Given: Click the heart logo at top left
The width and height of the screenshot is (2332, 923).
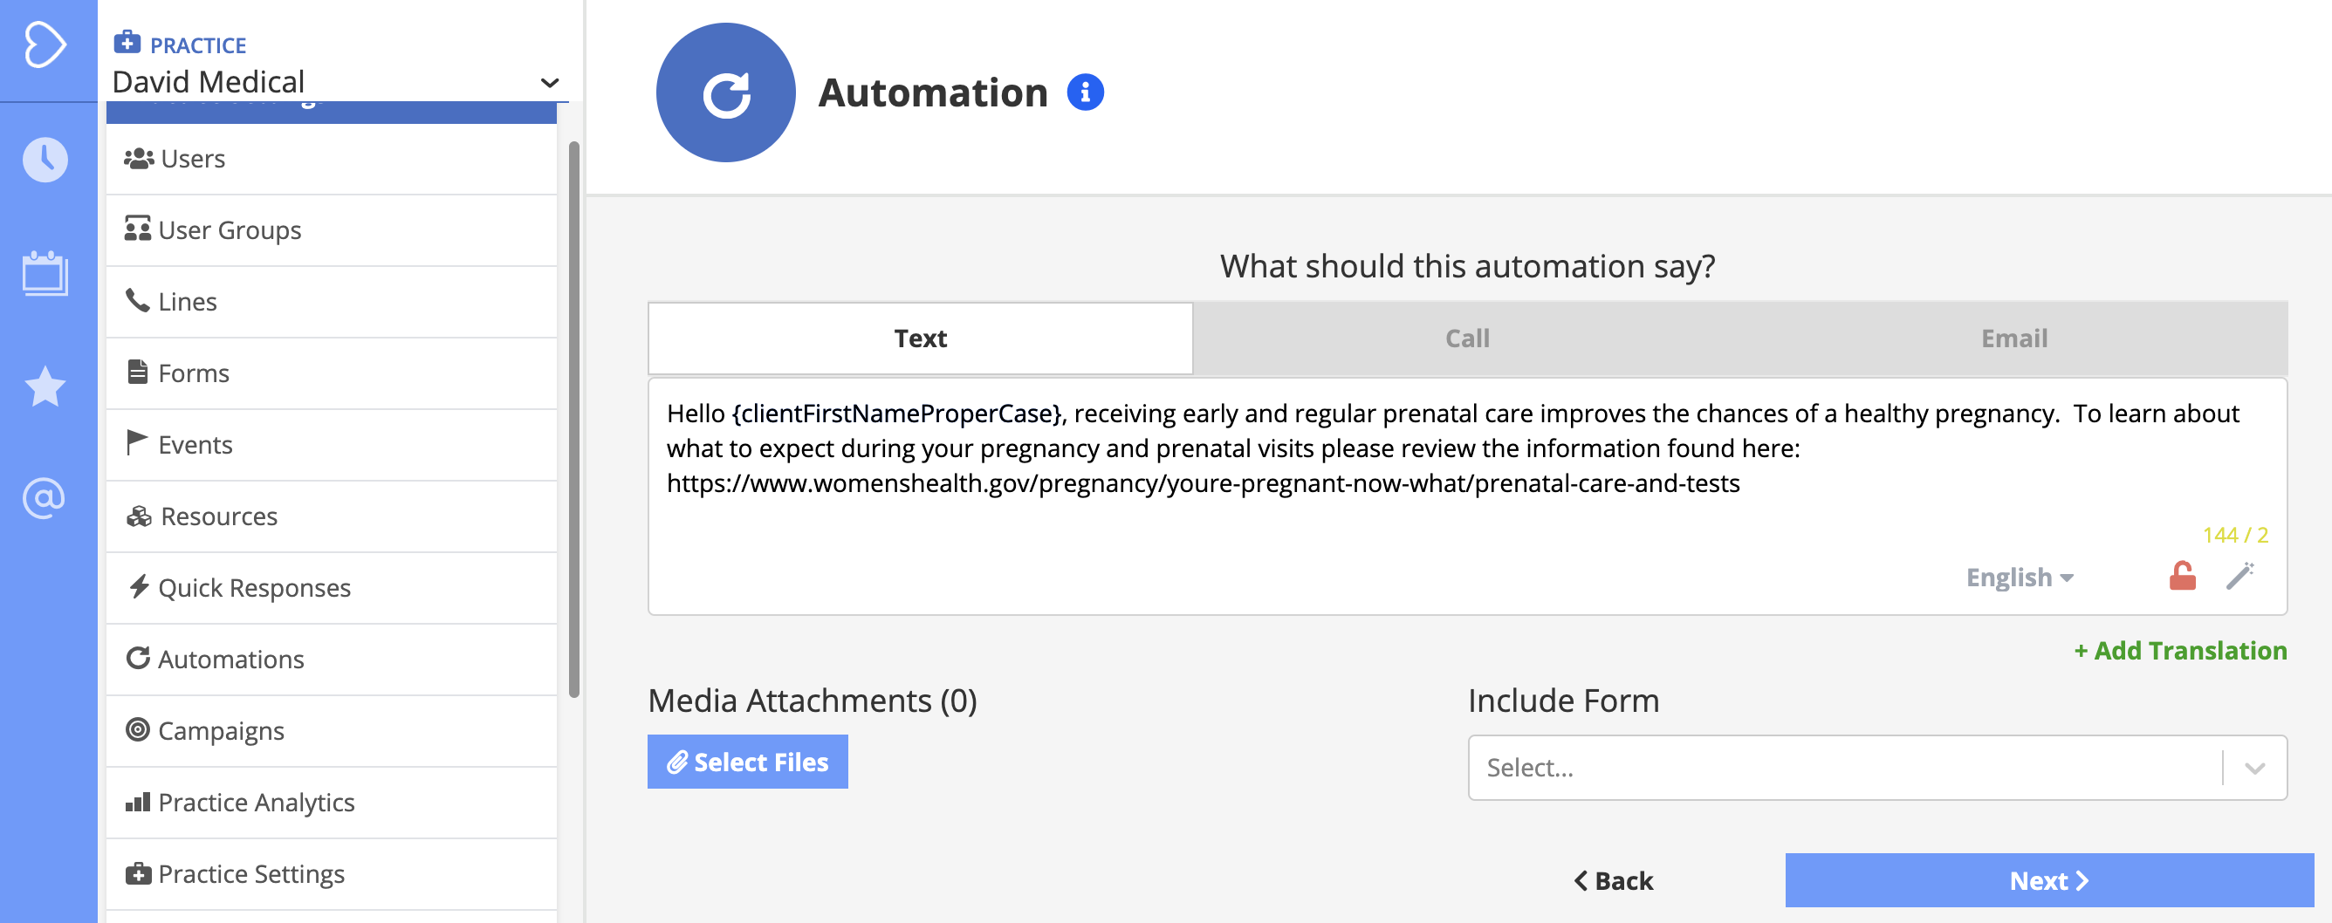Looking at the screenshot, I should tap(47, 44).
